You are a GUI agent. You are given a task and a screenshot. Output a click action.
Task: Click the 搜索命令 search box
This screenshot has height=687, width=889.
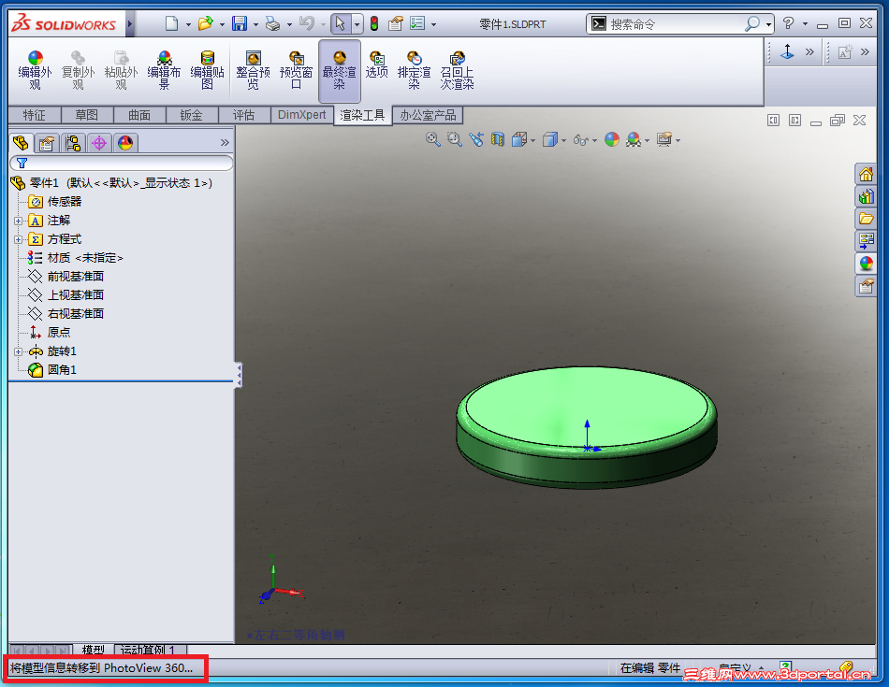point(675,23)
